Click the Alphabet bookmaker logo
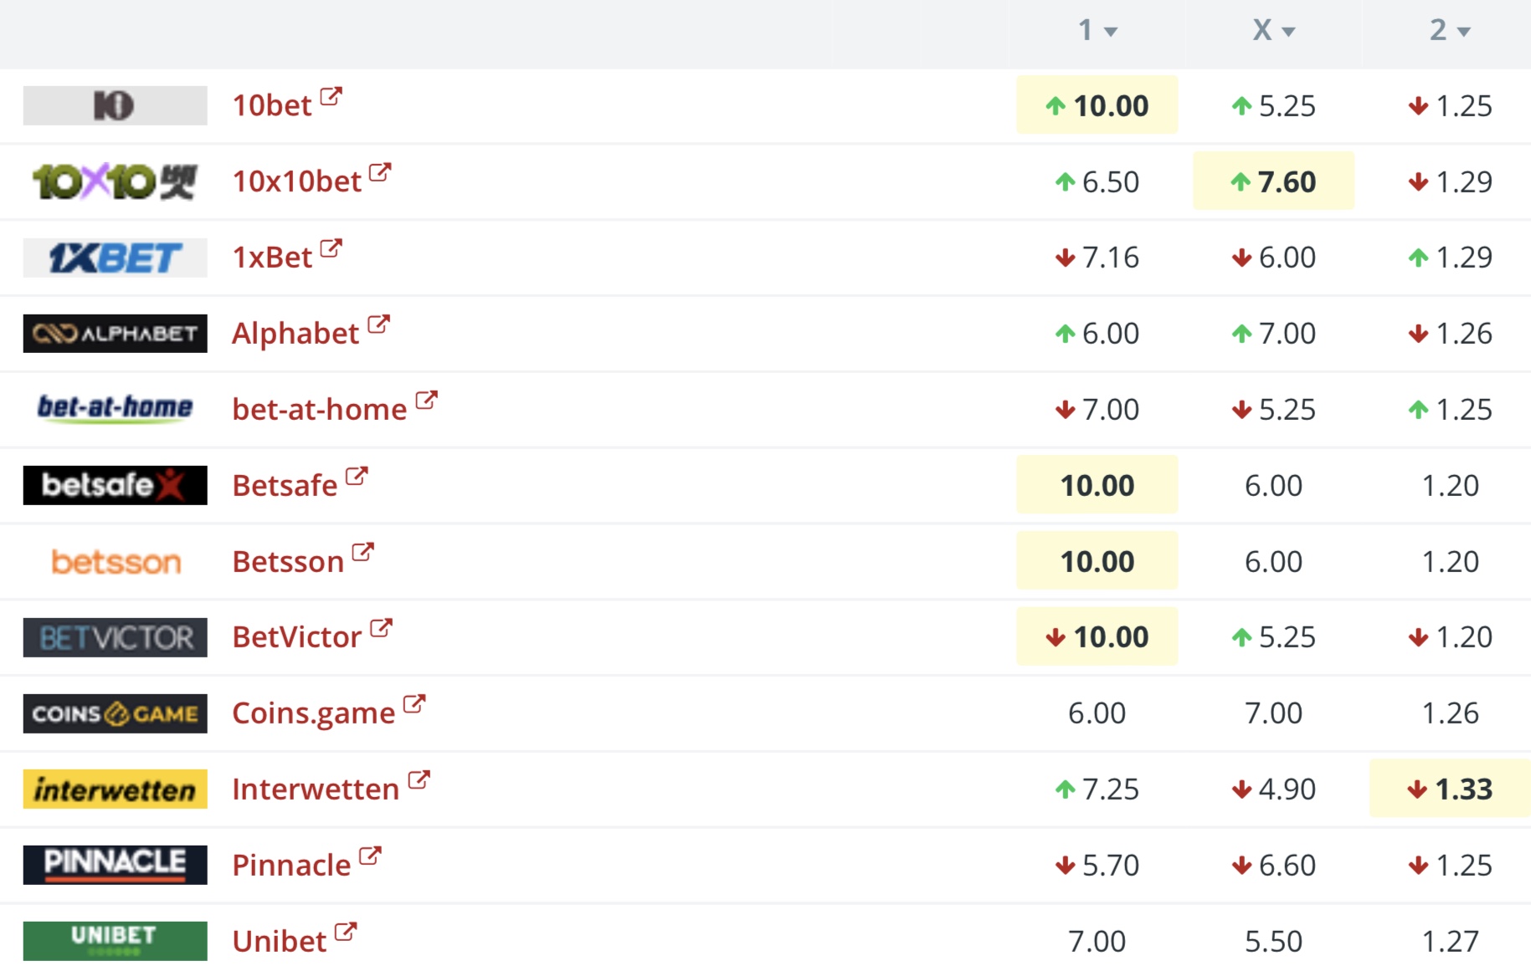 pos(115,334)
